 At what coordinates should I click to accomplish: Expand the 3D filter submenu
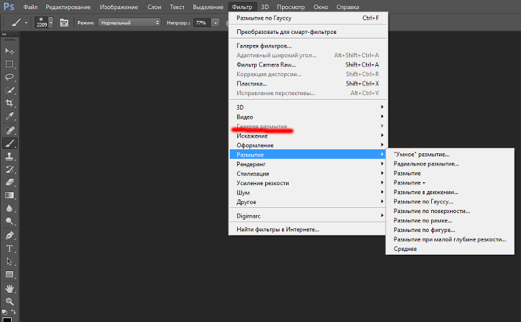[308, 108]
